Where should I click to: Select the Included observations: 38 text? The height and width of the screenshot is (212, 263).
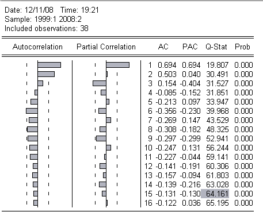pyautogui.click(x=47, y=29)
